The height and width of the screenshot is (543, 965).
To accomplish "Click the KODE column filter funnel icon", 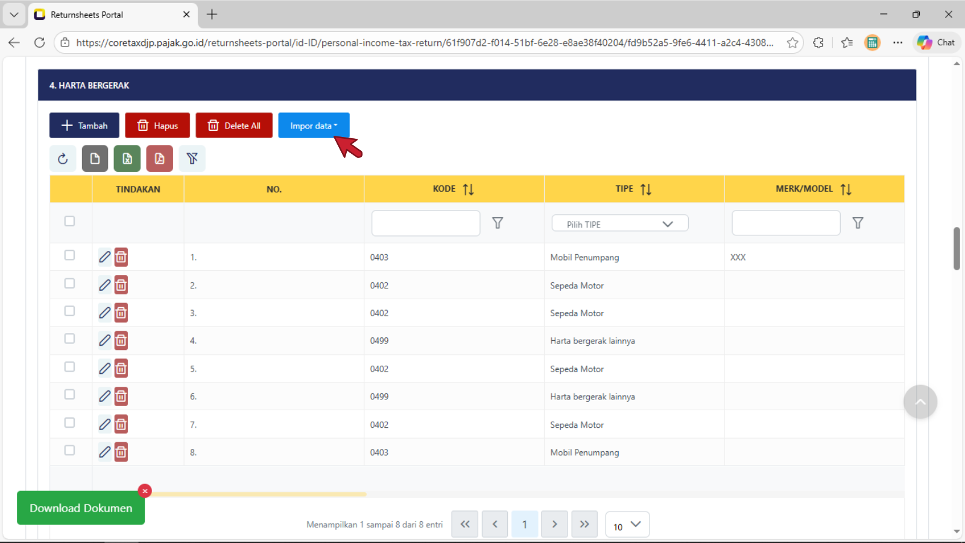I will 498,223.
